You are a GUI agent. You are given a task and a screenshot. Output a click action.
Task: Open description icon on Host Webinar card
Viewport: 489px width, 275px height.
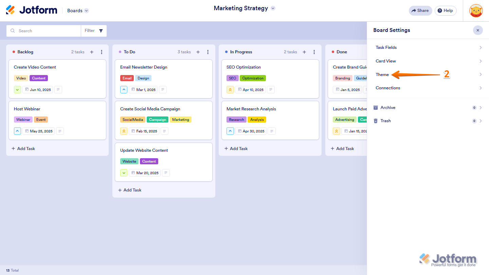tap(60, 131)
